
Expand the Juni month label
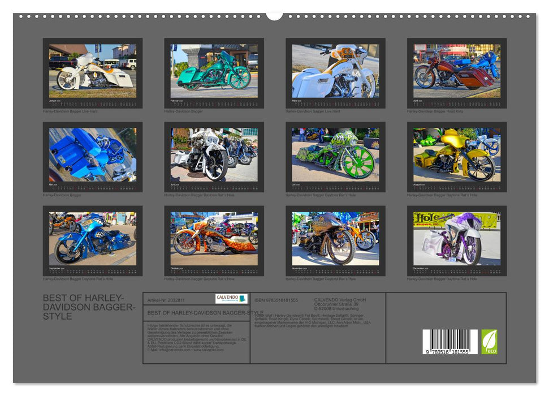pyautogui.click(x=173, y=184)
